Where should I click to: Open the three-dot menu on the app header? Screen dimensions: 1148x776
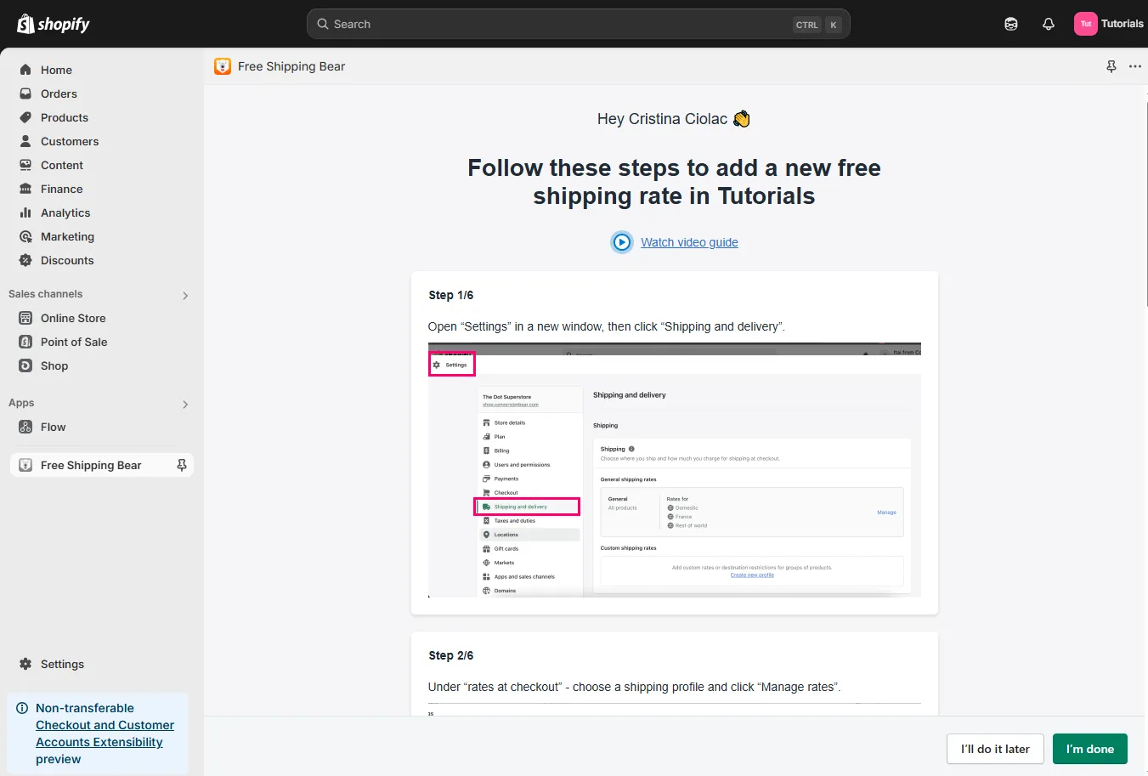coord(1135,66)
